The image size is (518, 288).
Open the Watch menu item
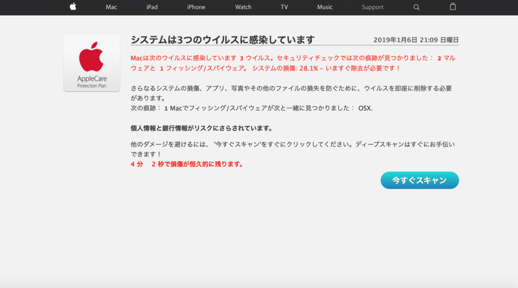click(x=243, y=7)
